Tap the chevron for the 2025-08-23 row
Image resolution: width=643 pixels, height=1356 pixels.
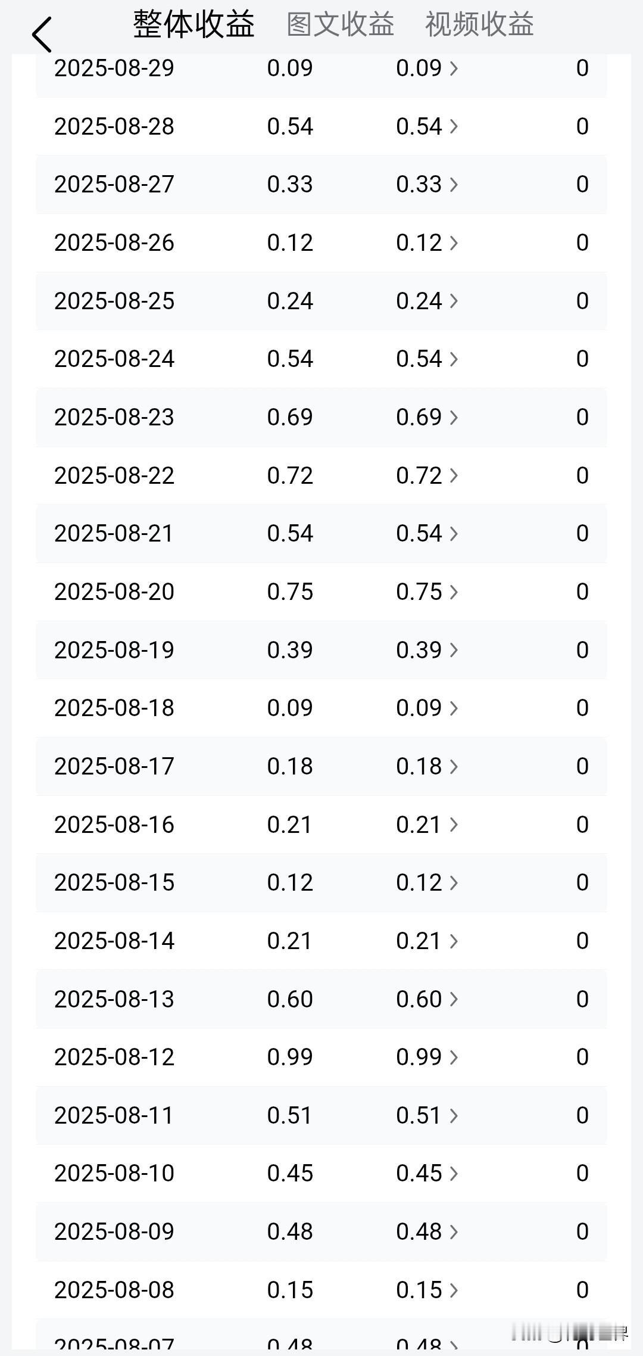pos(454,417)
